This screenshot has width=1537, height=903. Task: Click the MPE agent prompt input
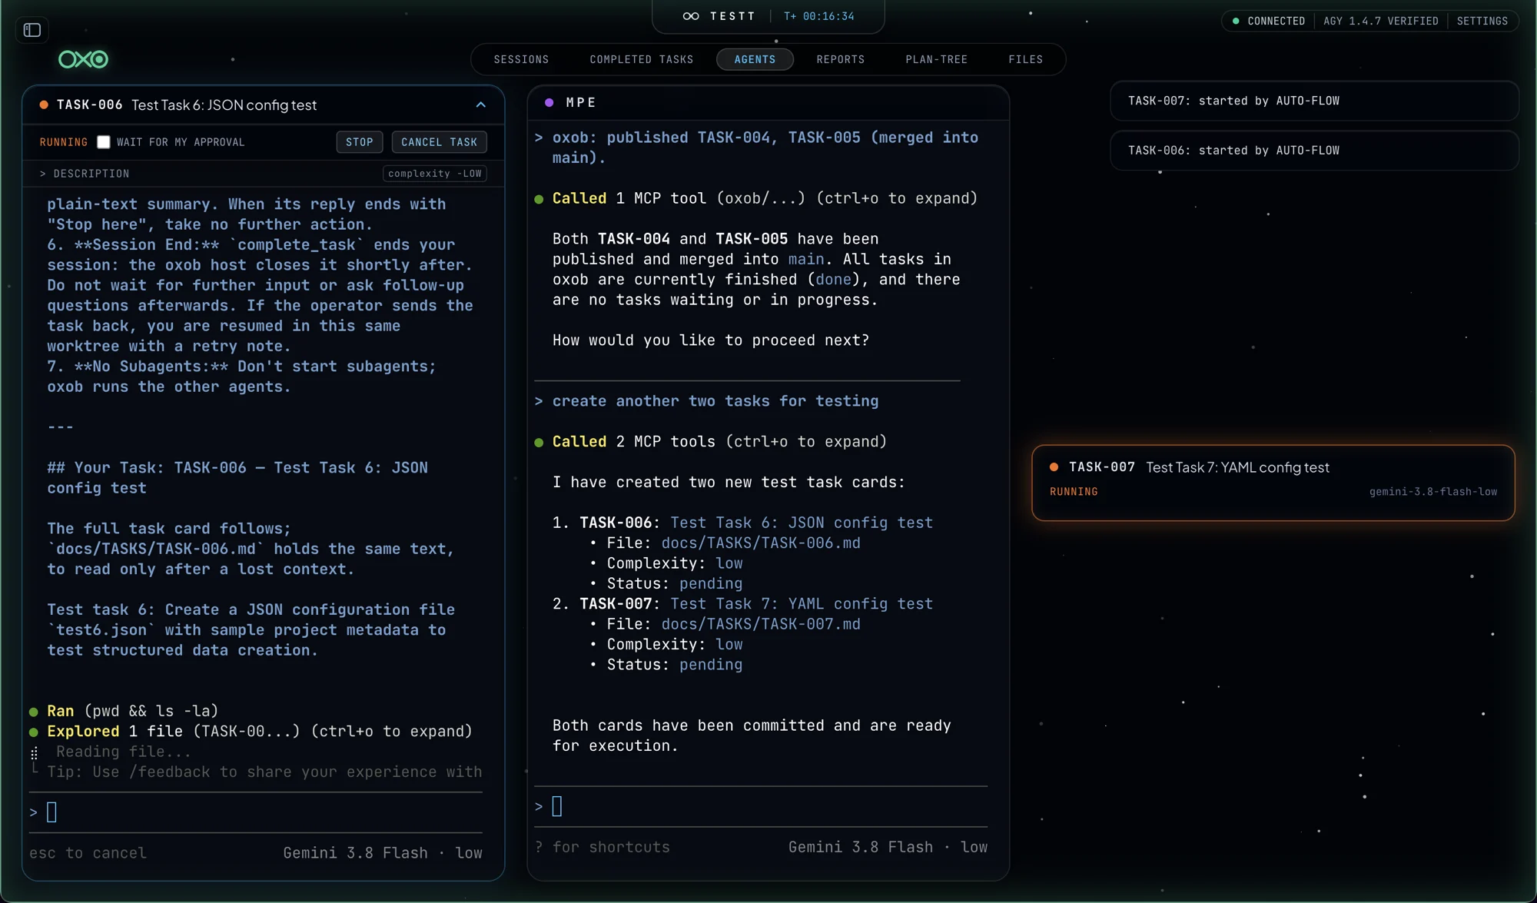(762, 806)
